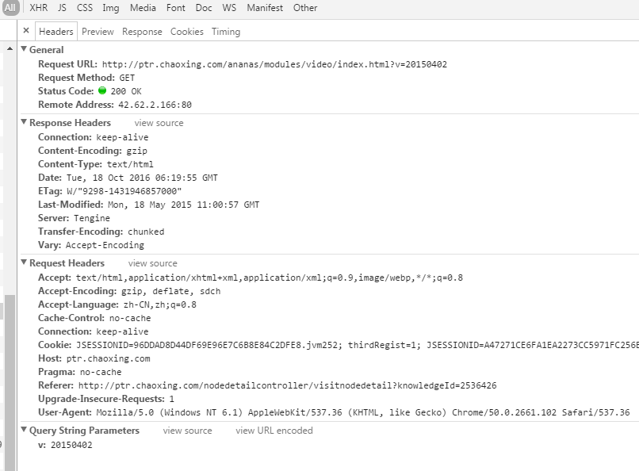Click query parameter v 20150402

pos(71,445)
